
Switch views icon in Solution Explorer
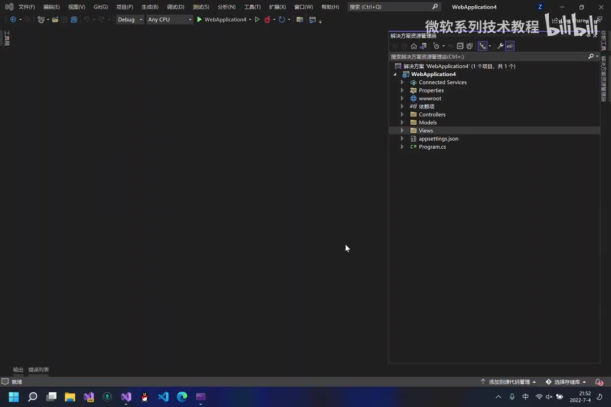[423, 46]
